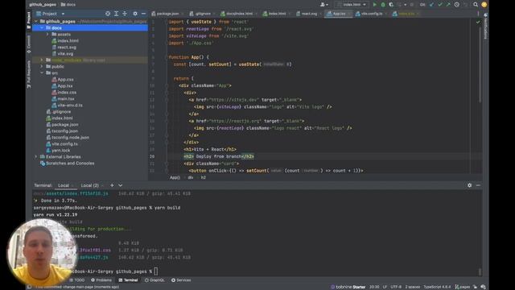Open the Project view selector dropdown
515x290 pixels.
50,14
